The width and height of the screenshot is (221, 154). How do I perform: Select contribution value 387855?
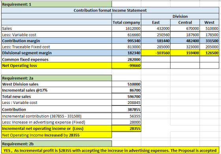[x=126, y=109]
